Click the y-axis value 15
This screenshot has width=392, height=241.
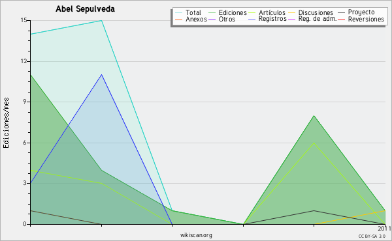tap(24, 20)
